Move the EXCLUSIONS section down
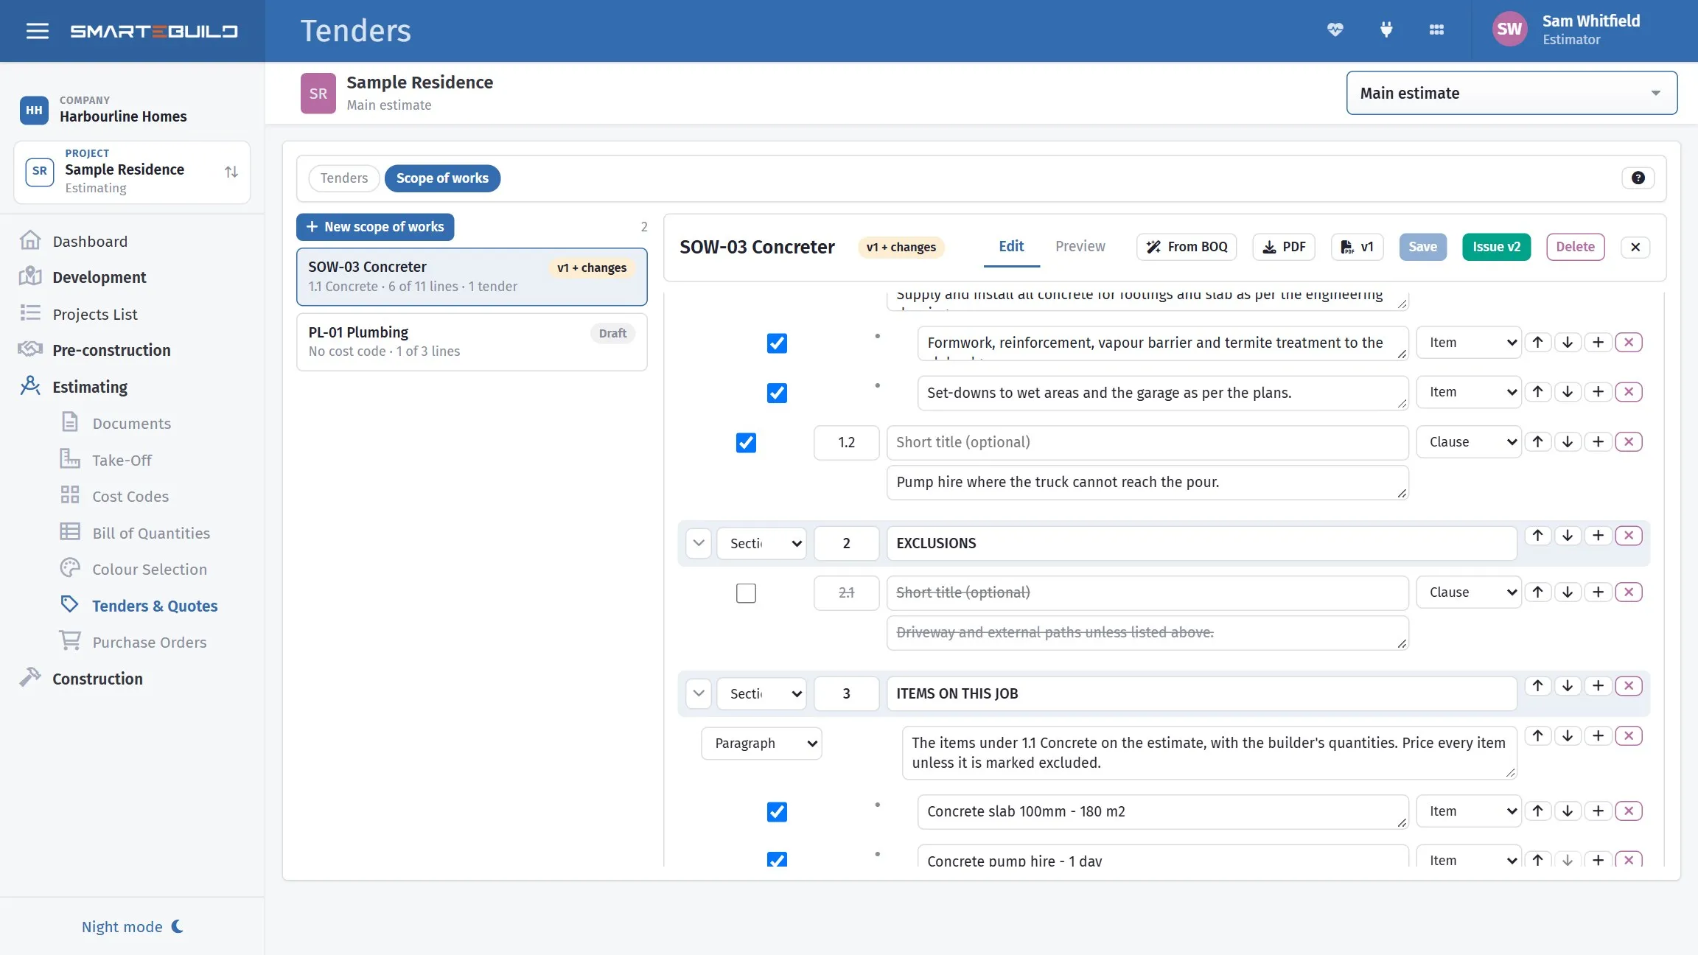This screenshot has width=1698, height=955. pyautogui.click(x=1568, y=536)
